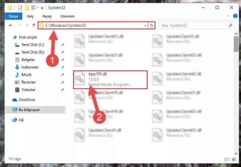
Task: Open the Help question mark icon
Action: (235, 16)
